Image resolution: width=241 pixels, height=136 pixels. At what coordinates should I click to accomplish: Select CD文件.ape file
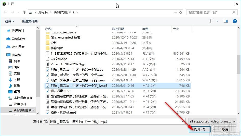tap(59, 59)
